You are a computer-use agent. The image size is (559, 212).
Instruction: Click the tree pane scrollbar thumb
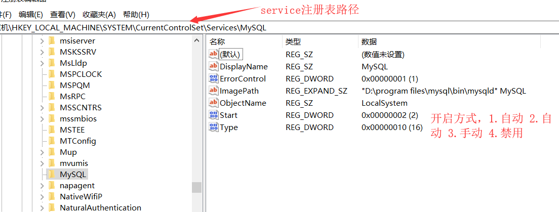[196, 187]
